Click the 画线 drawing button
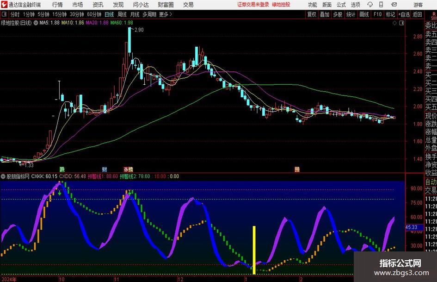The height and width of the screenshot is (282, 437). tap(364, 14)
